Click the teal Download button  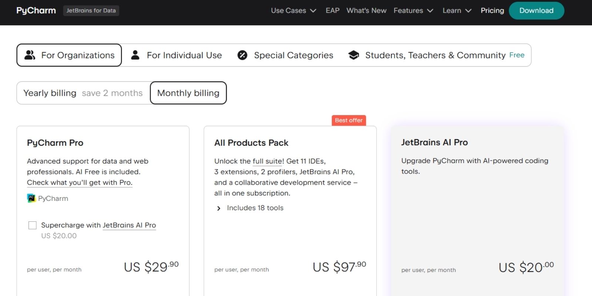536,10
